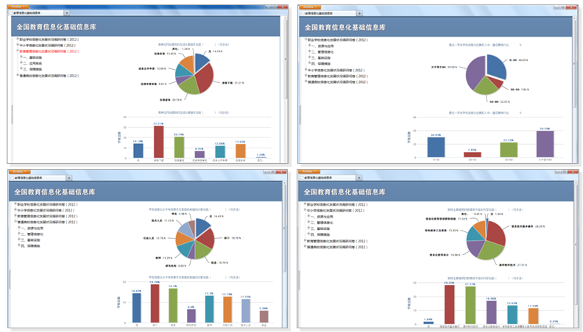Viewport: 583px width, 332px height.
Task: Expand 普通高校 node in top-left window tree
Action: (x=18, y=76)
